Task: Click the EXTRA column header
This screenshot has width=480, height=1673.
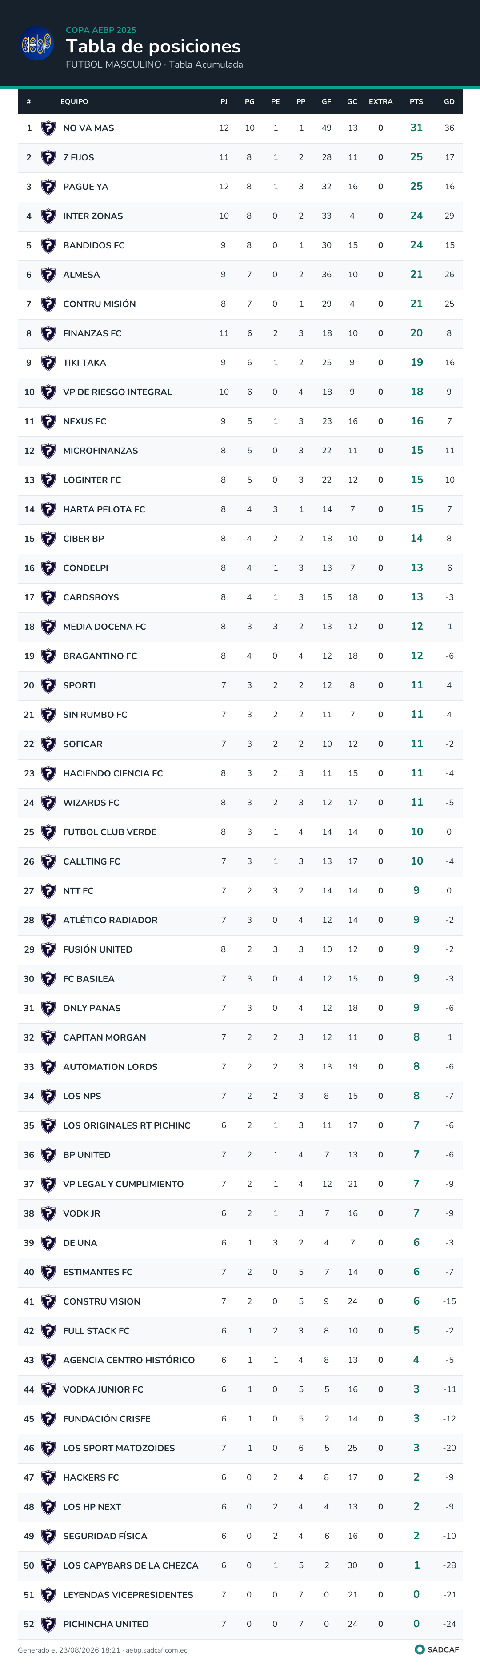Action: [x=380, y=101]
